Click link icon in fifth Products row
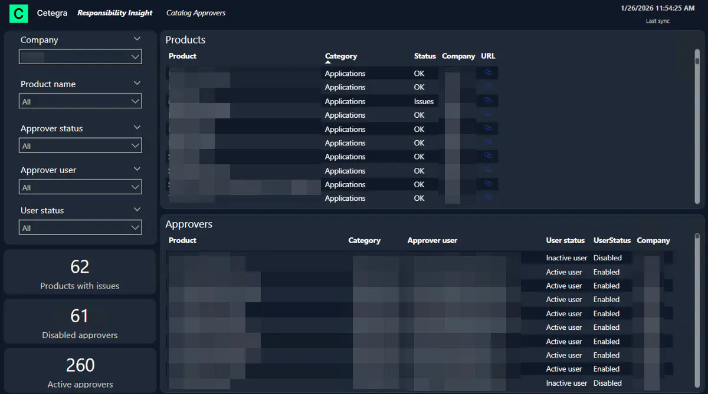708x394 pixels. pyautogui.click(x=488, y=128)
